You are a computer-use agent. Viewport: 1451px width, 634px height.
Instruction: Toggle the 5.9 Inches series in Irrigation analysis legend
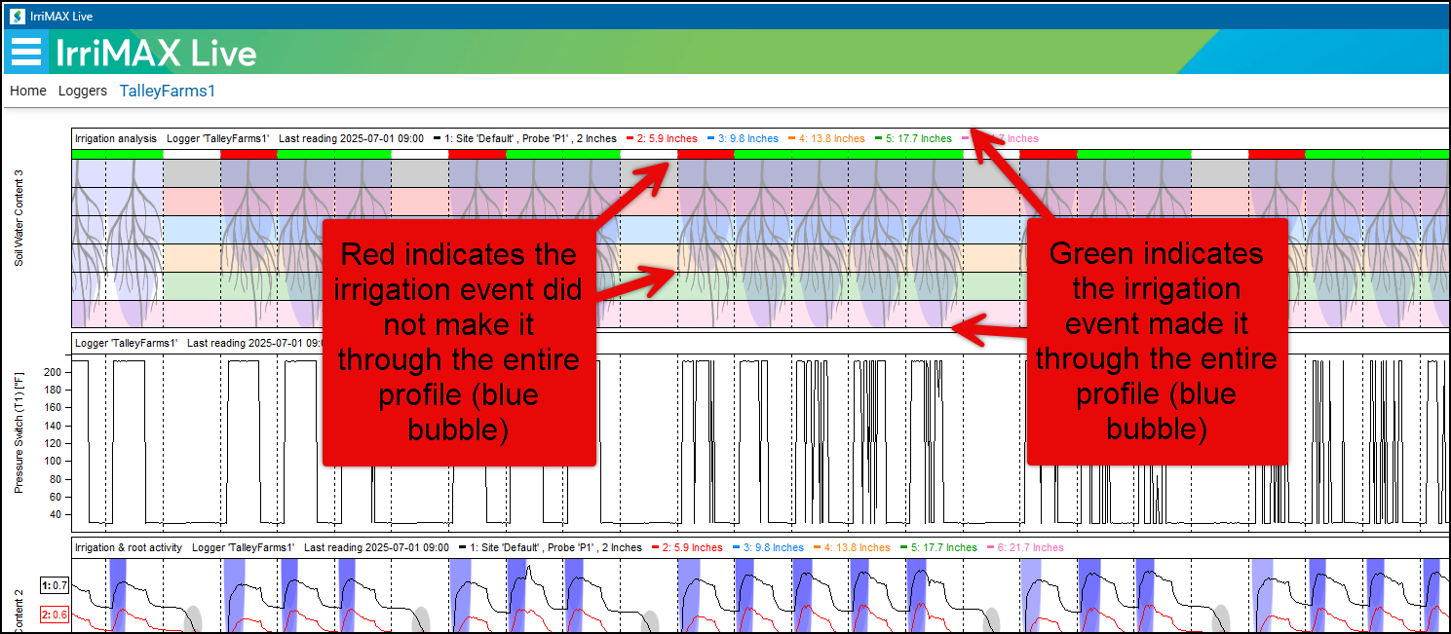tap(668, 138)
